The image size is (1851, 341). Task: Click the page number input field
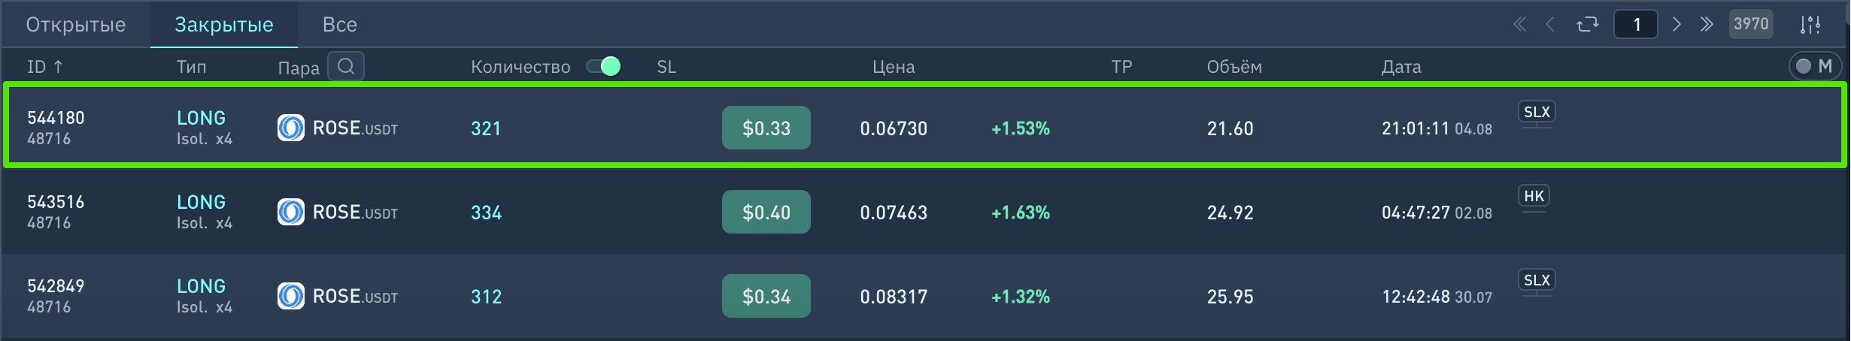(1635, 25)
